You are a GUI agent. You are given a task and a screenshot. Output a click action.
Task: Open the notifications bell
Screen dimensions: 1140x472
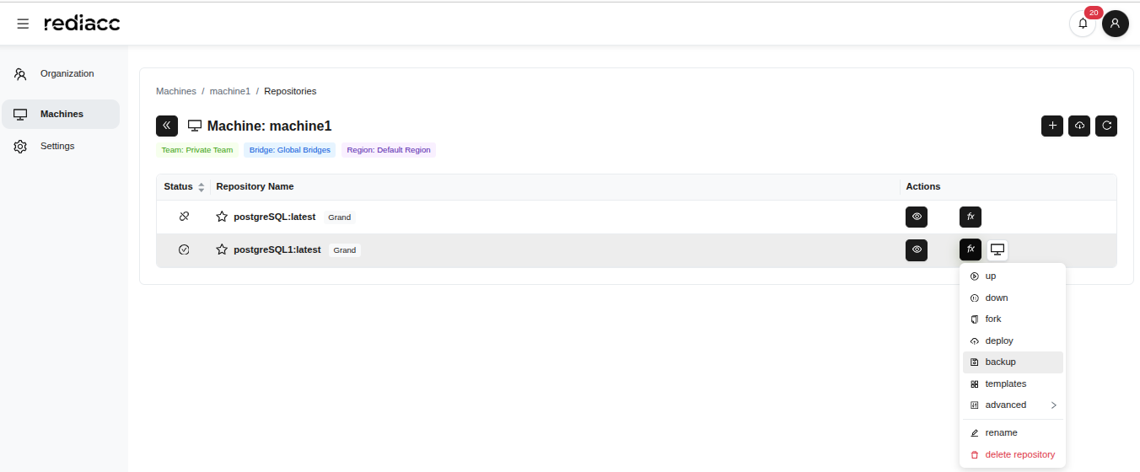(1083, 24)
